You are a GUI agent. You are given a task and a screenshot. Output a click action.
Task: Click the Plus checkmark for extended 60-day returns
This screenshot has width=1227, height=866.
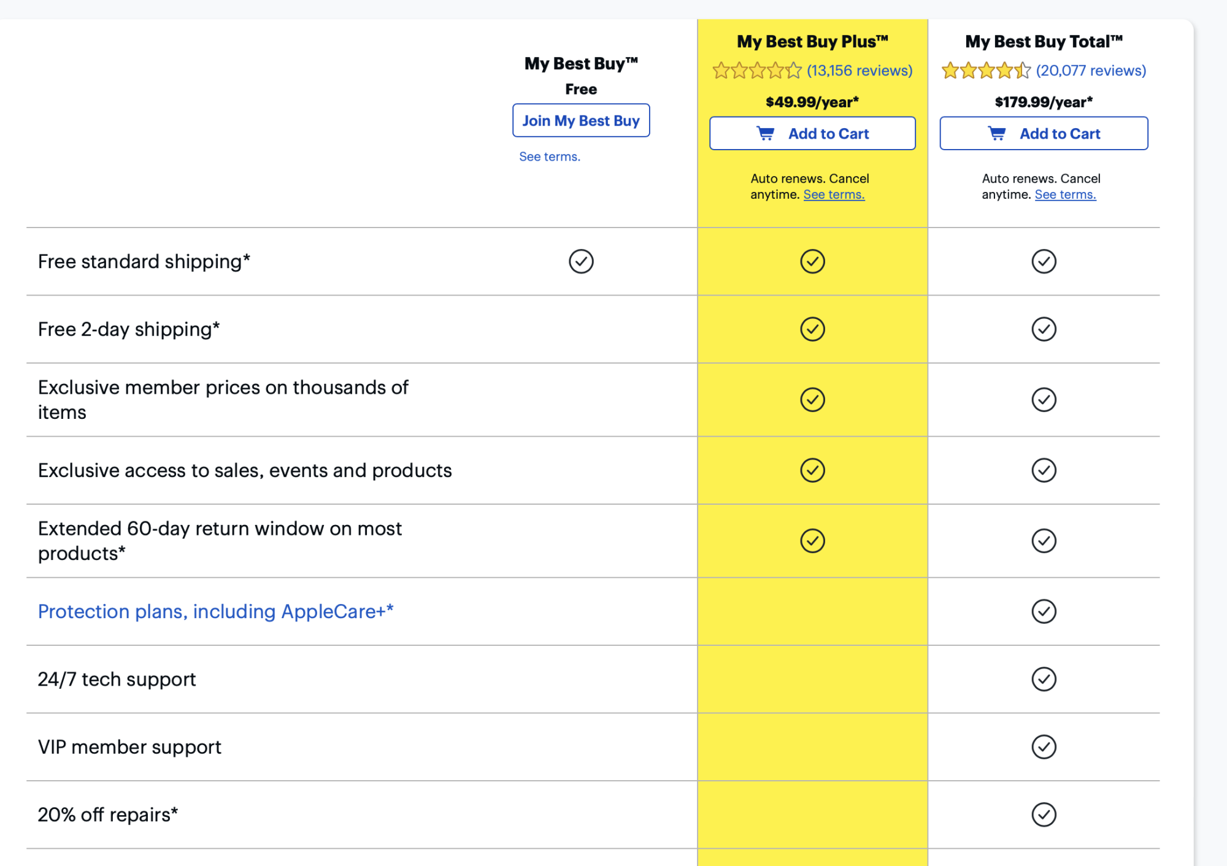click(x=812, y=541)
